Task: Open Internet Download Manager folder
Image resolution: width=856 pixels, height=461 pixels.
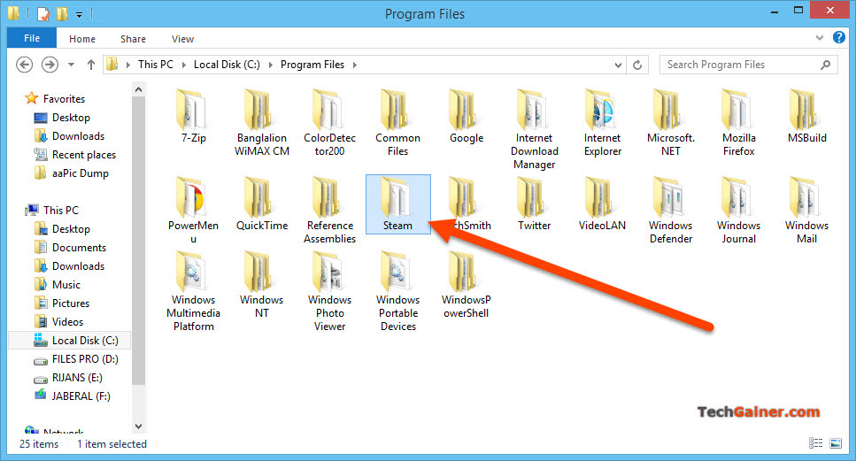Action: pos(535,129)
